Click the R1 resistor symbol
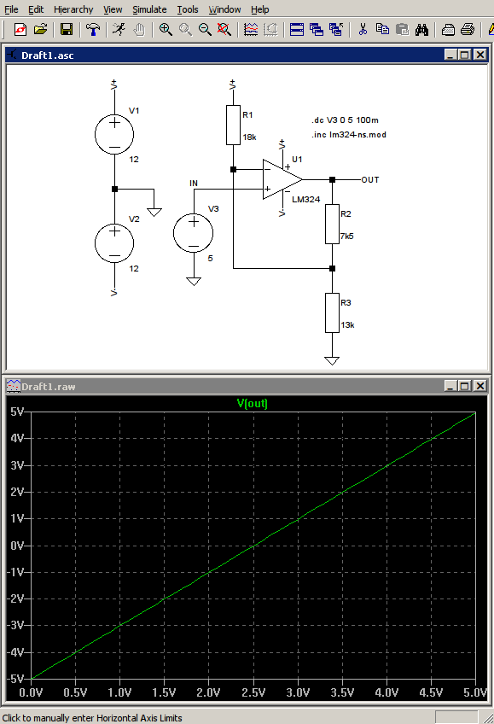The image size is (494, 724). pos(234,125)
